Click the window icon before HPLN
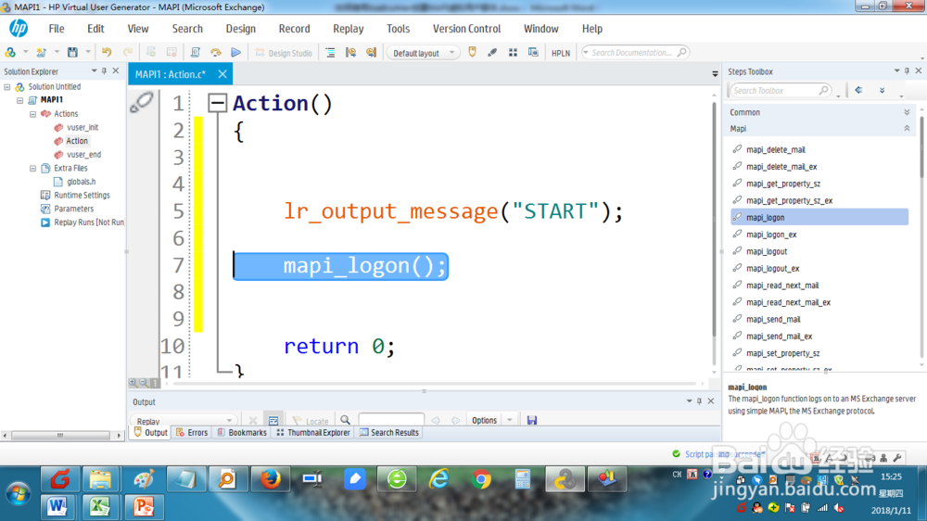Viewport: 927px width, 521px height. (533, 52)
